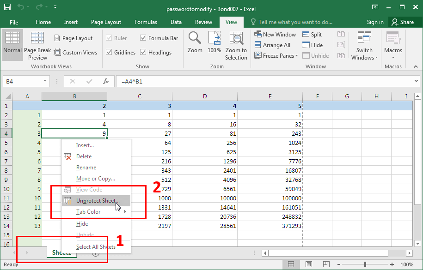
Task: Switch to Normal workbook view
Action: click(12, 44)
